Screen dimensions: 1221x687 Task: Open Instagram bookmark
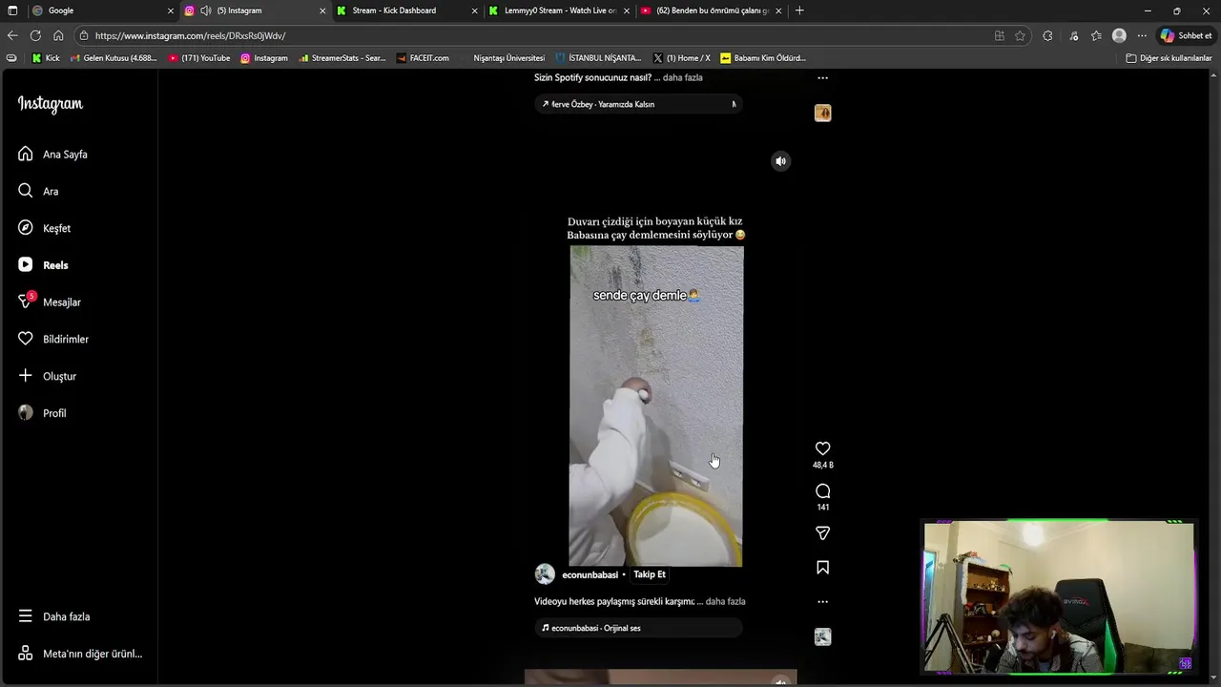[263, 58]
